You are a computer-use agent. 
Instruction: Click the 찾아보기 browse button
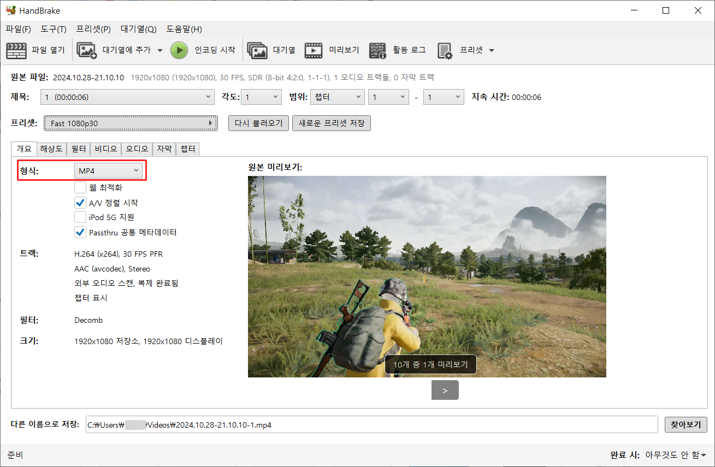(x=686, y=424)
